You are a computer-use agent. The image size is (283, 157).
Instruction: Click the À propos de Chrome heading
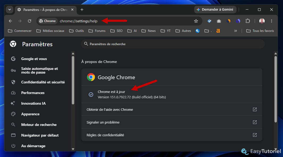pyautogui.click(x=99, y=62)
